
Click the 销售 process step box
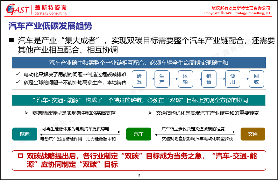[x=209, y=79]
